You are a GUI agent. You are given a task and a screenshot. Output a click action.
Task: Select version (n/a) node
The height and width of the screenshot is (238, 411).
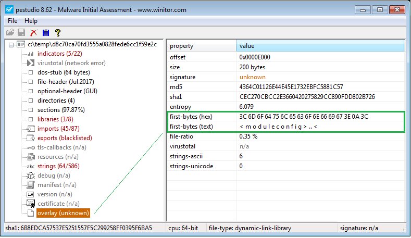tap(55, 194)
